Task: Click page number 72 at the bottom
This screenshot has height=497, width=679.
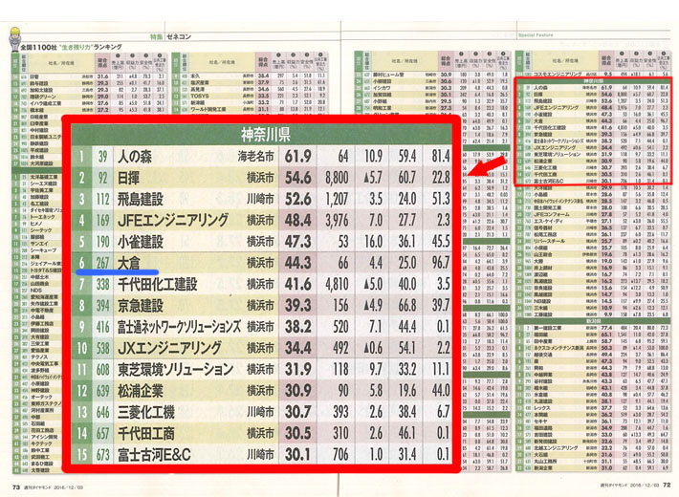Action: [668, 485]
